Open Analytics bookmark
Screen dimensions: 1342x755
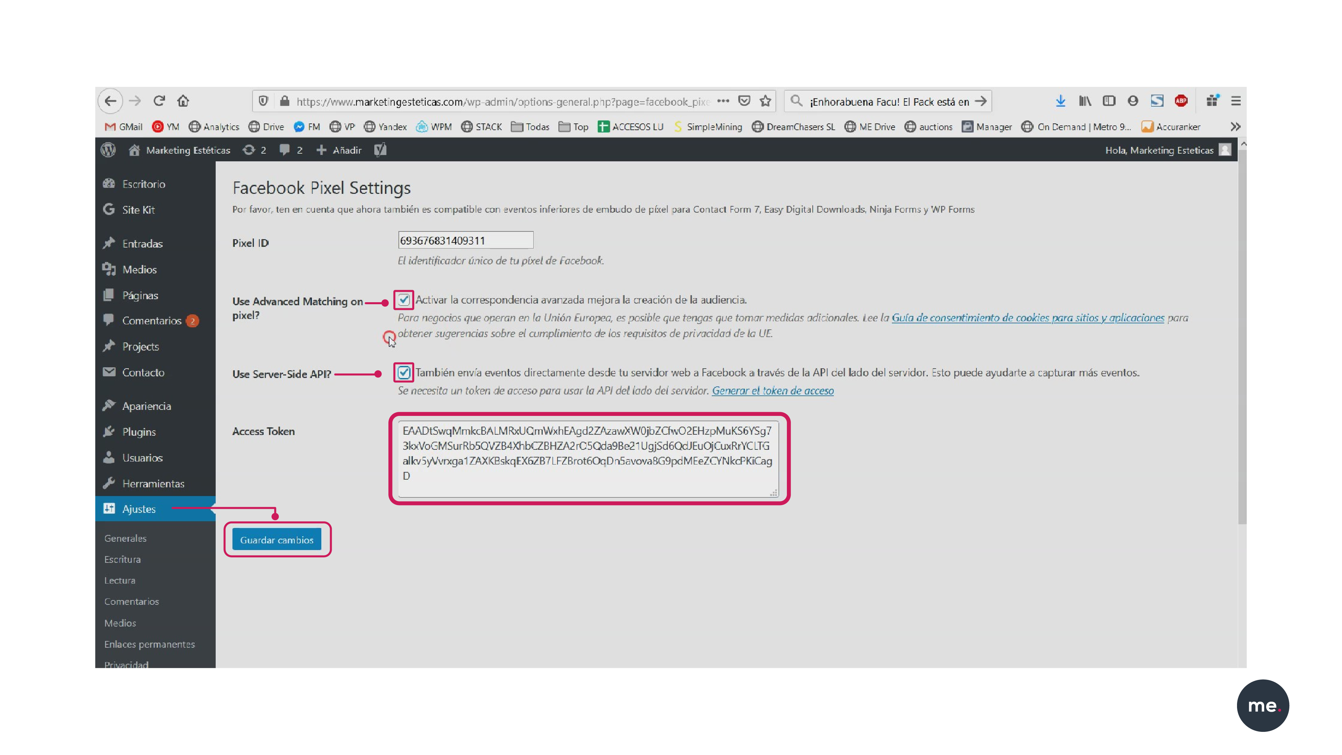coord(214,126)
